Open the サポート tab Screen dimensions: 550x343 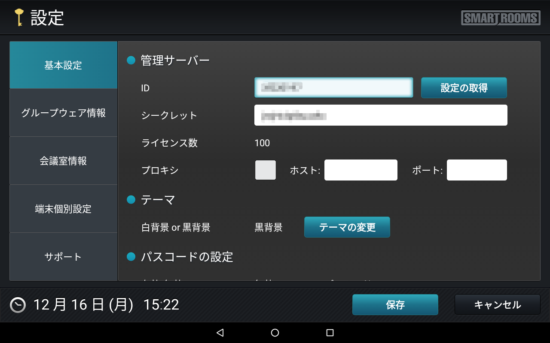(x=63, y=256)
